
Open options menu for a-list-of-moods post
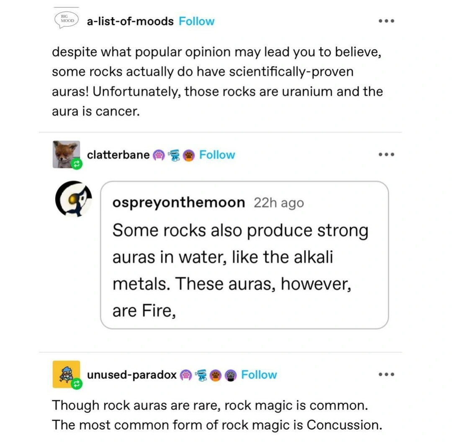385,21
